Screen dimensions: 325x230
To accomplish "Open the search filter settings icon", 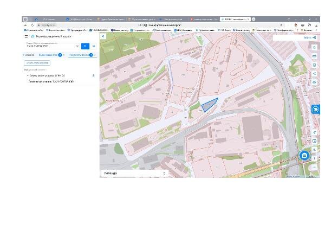I will tap(94, 46).
